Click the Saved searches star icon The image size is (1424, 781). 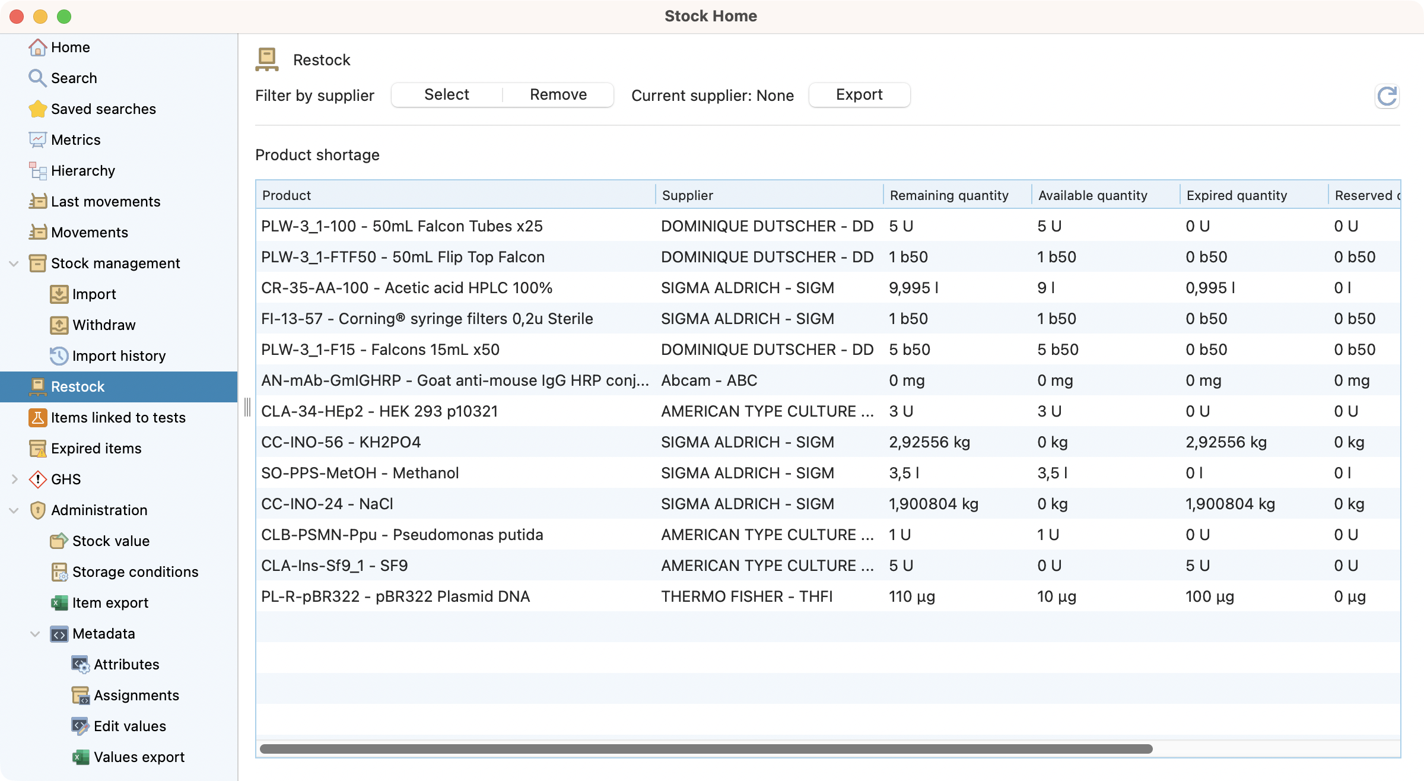[x=37, y=109]
